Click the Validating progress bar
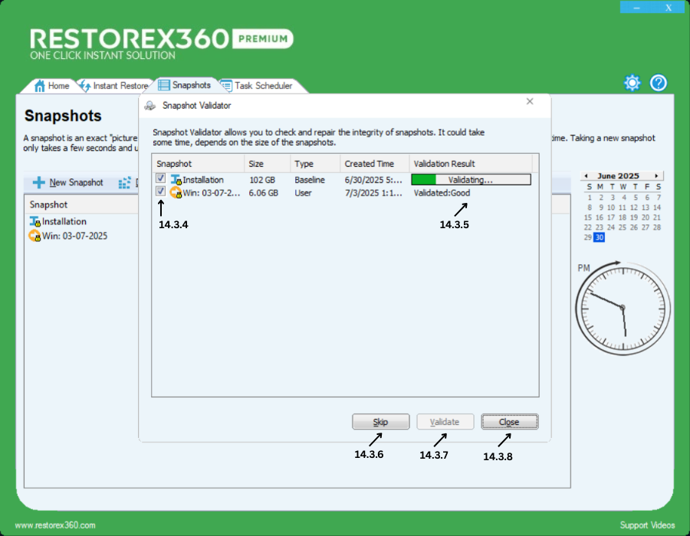The image size is (690, 536). tap(471, 180)
